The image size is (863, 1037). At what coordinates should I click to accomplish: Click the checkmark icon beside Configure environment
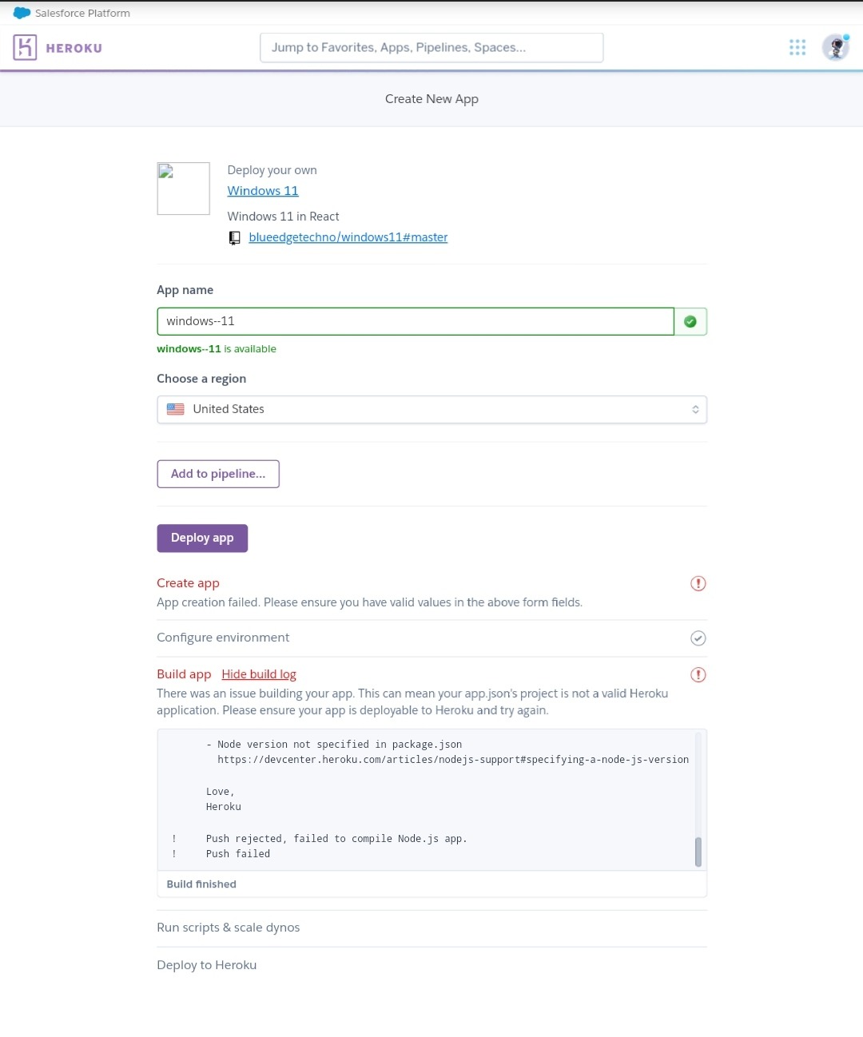click(698, 638)
